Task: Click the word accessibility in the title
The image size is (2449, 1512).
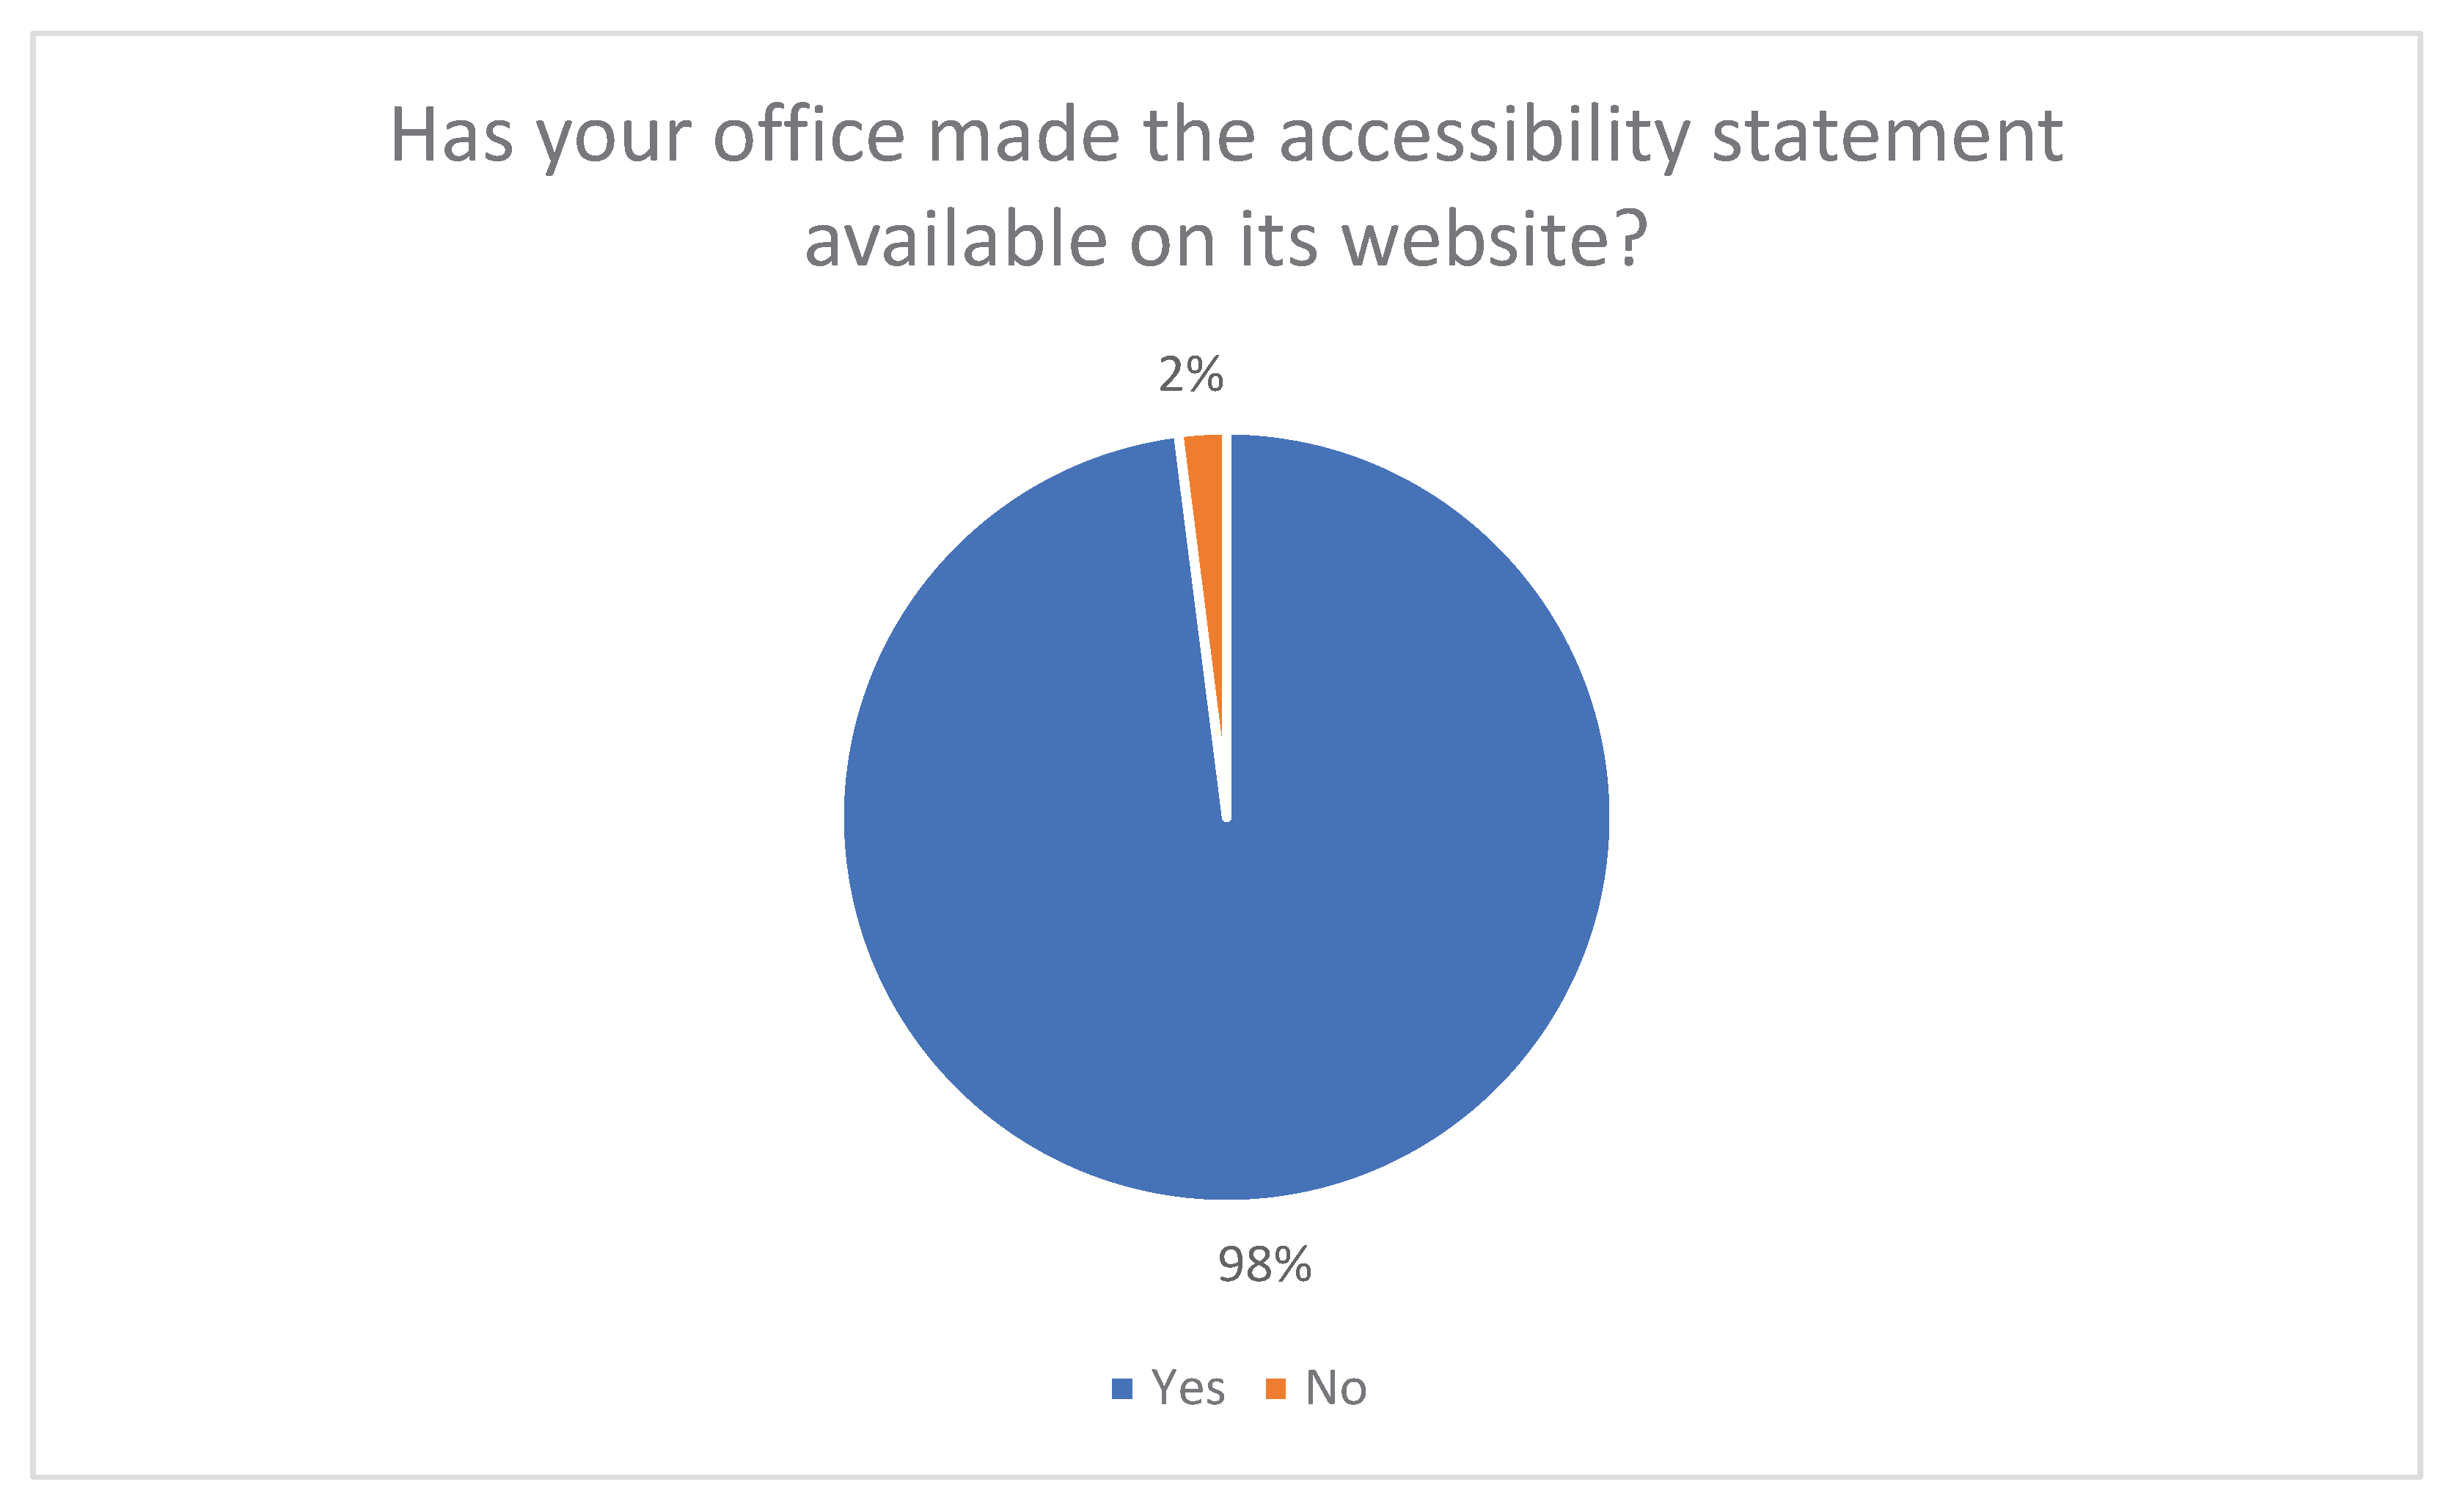Action: (x=1484, y=138)
